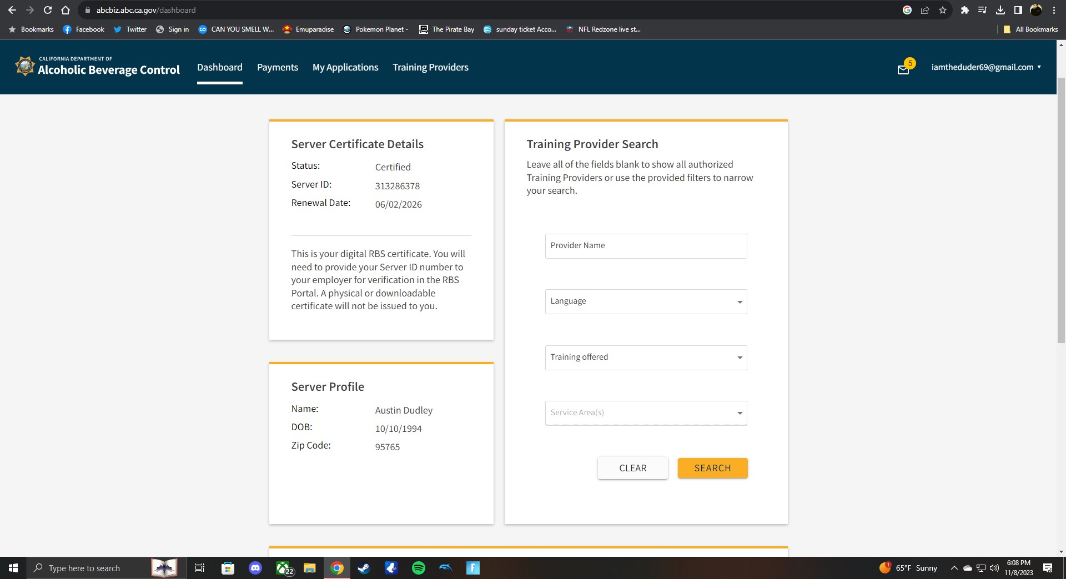Open the Service Area(s) dropdown
The image size is (1066, 579).
[x=646, y=413]
